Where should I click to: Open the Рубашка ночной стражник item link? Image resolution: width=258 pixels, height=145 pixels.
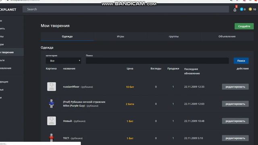pyautogui.click(x=84, y=104)
